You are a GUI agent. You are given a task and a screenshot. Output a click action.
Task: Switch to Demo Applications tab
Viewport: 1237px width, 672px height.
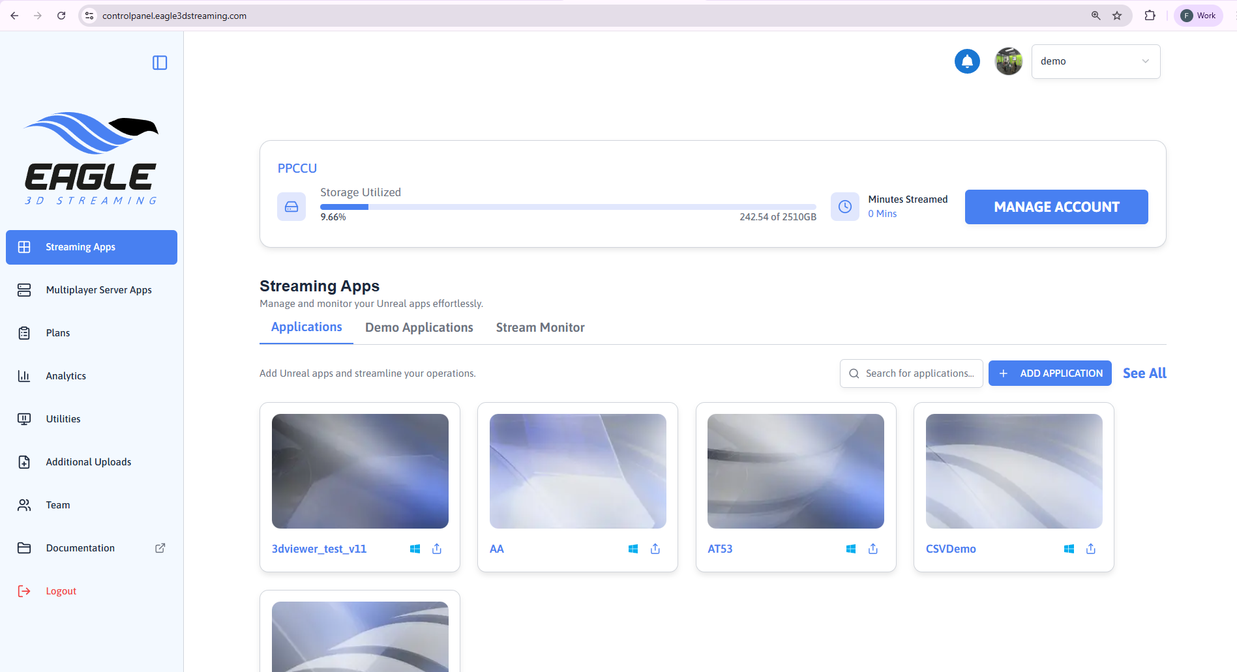click(x=419, y=327)
